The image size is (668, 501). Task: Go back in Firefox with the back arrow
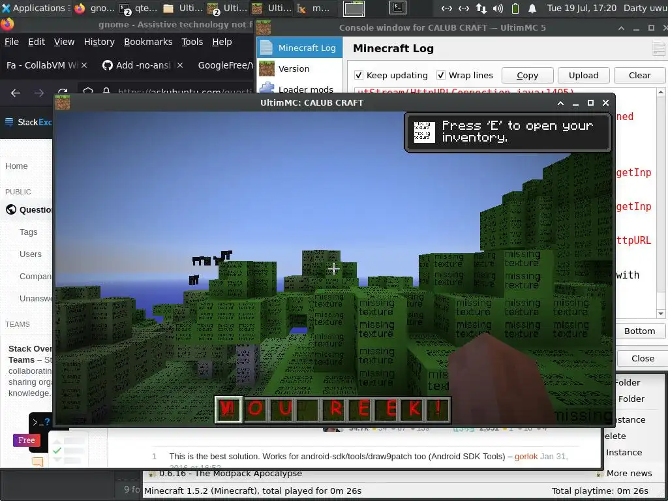coord(16,93)
